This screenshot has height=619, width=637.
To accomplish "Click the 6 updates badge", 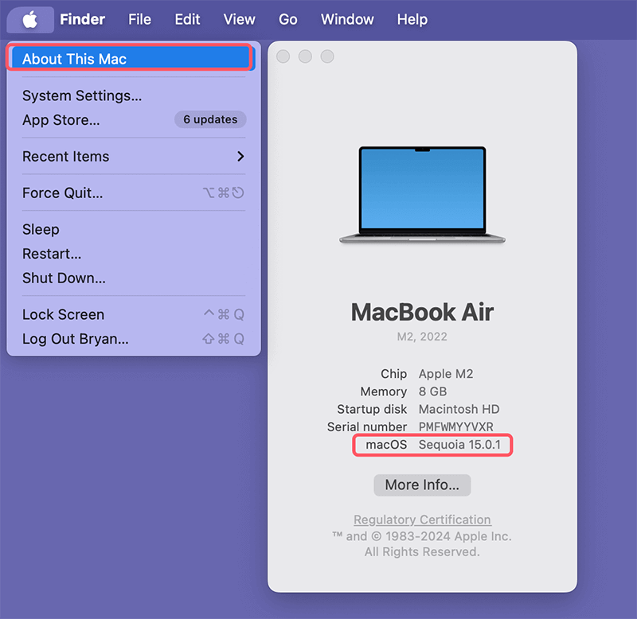I will 210,119.
